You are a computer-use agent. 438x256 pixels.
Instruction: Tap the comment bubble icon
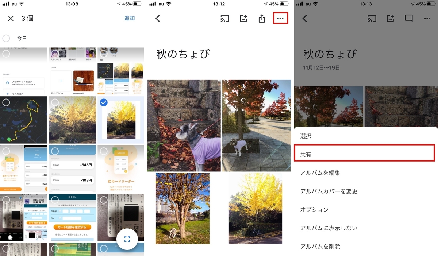pyautogui.click(x=409, y=19)
